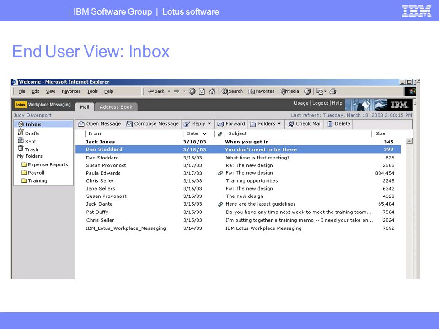Open the Edit menu
Image resolution: width=439 pixels, height=329 pixels.
point(35,91)
